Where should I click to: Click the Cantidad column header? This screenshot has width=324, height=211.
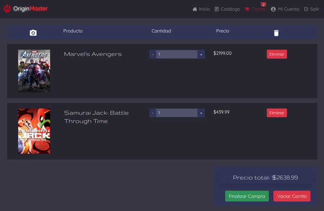pos(161,31)
